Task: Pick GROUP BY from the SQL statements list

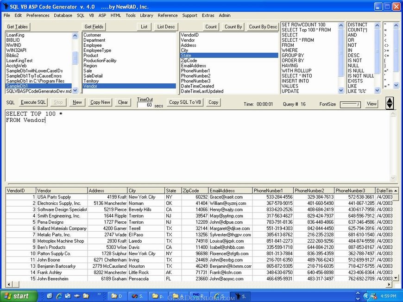Action: point(293,56)
